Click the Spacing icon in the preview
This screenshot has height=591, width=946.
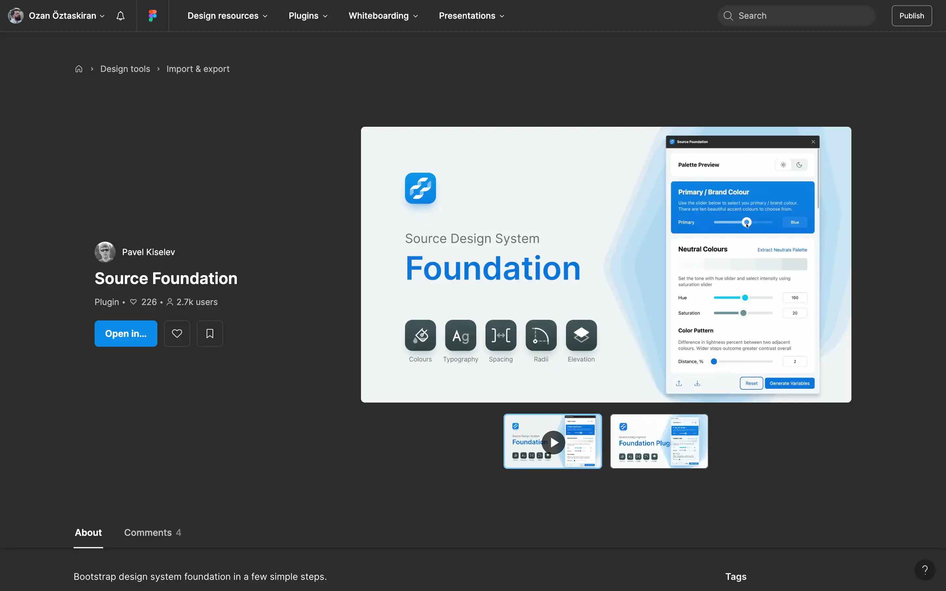point(501,335)
